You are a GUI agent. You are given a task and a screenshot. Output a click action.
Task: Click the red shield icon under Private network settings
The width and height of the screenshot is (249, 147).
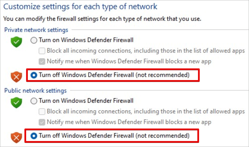click(x=16, y=76)
